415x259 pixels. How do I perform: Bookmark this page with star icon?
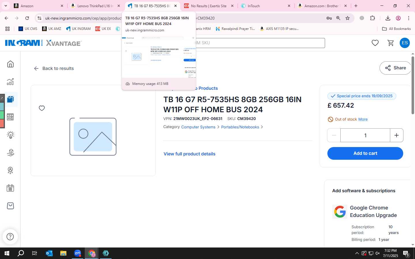click(x=348, y=18)
